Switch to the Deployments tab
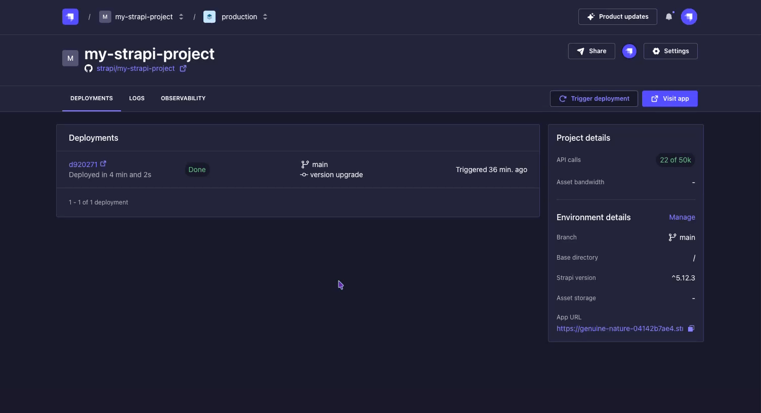 [92, 98]
